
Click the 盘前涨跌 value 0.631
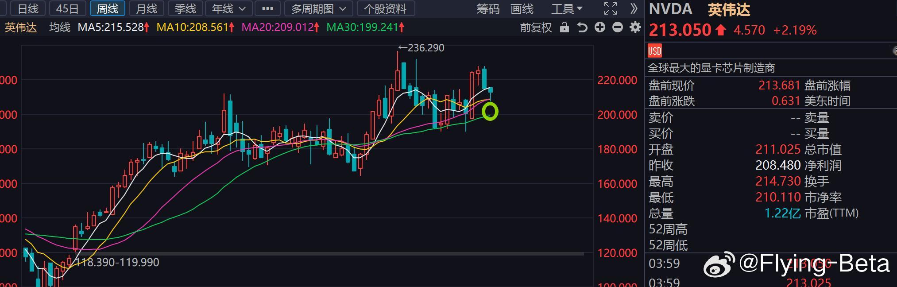click(786, 101)
